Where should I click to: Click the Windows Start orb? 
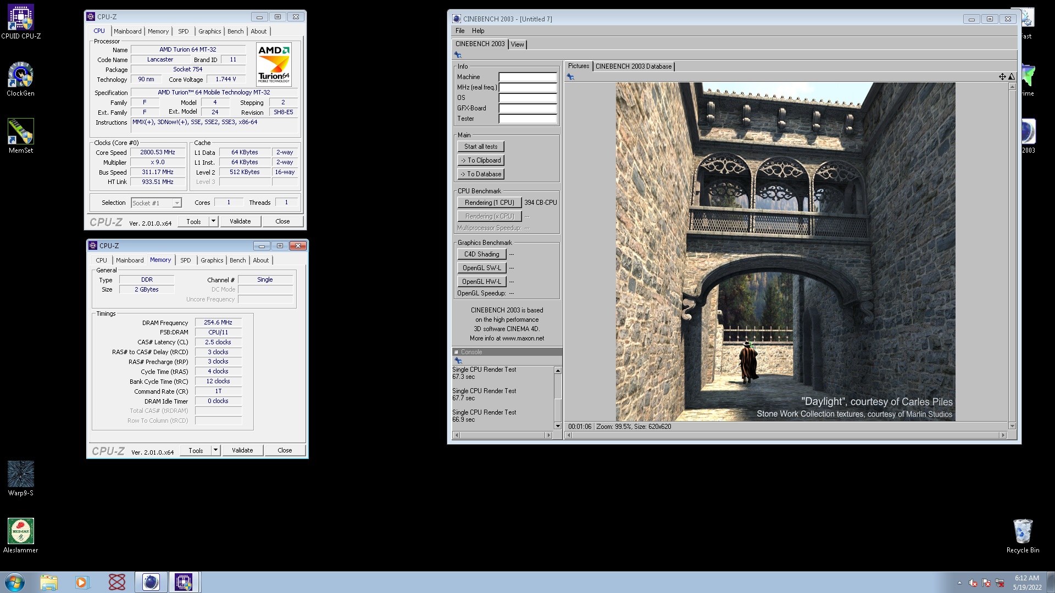(15, 582)
